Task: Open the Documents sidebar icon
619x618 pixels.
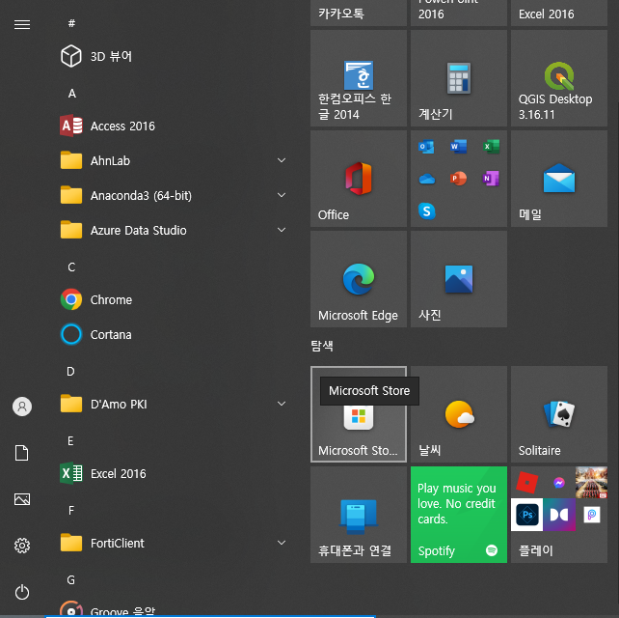Action: 22,453
